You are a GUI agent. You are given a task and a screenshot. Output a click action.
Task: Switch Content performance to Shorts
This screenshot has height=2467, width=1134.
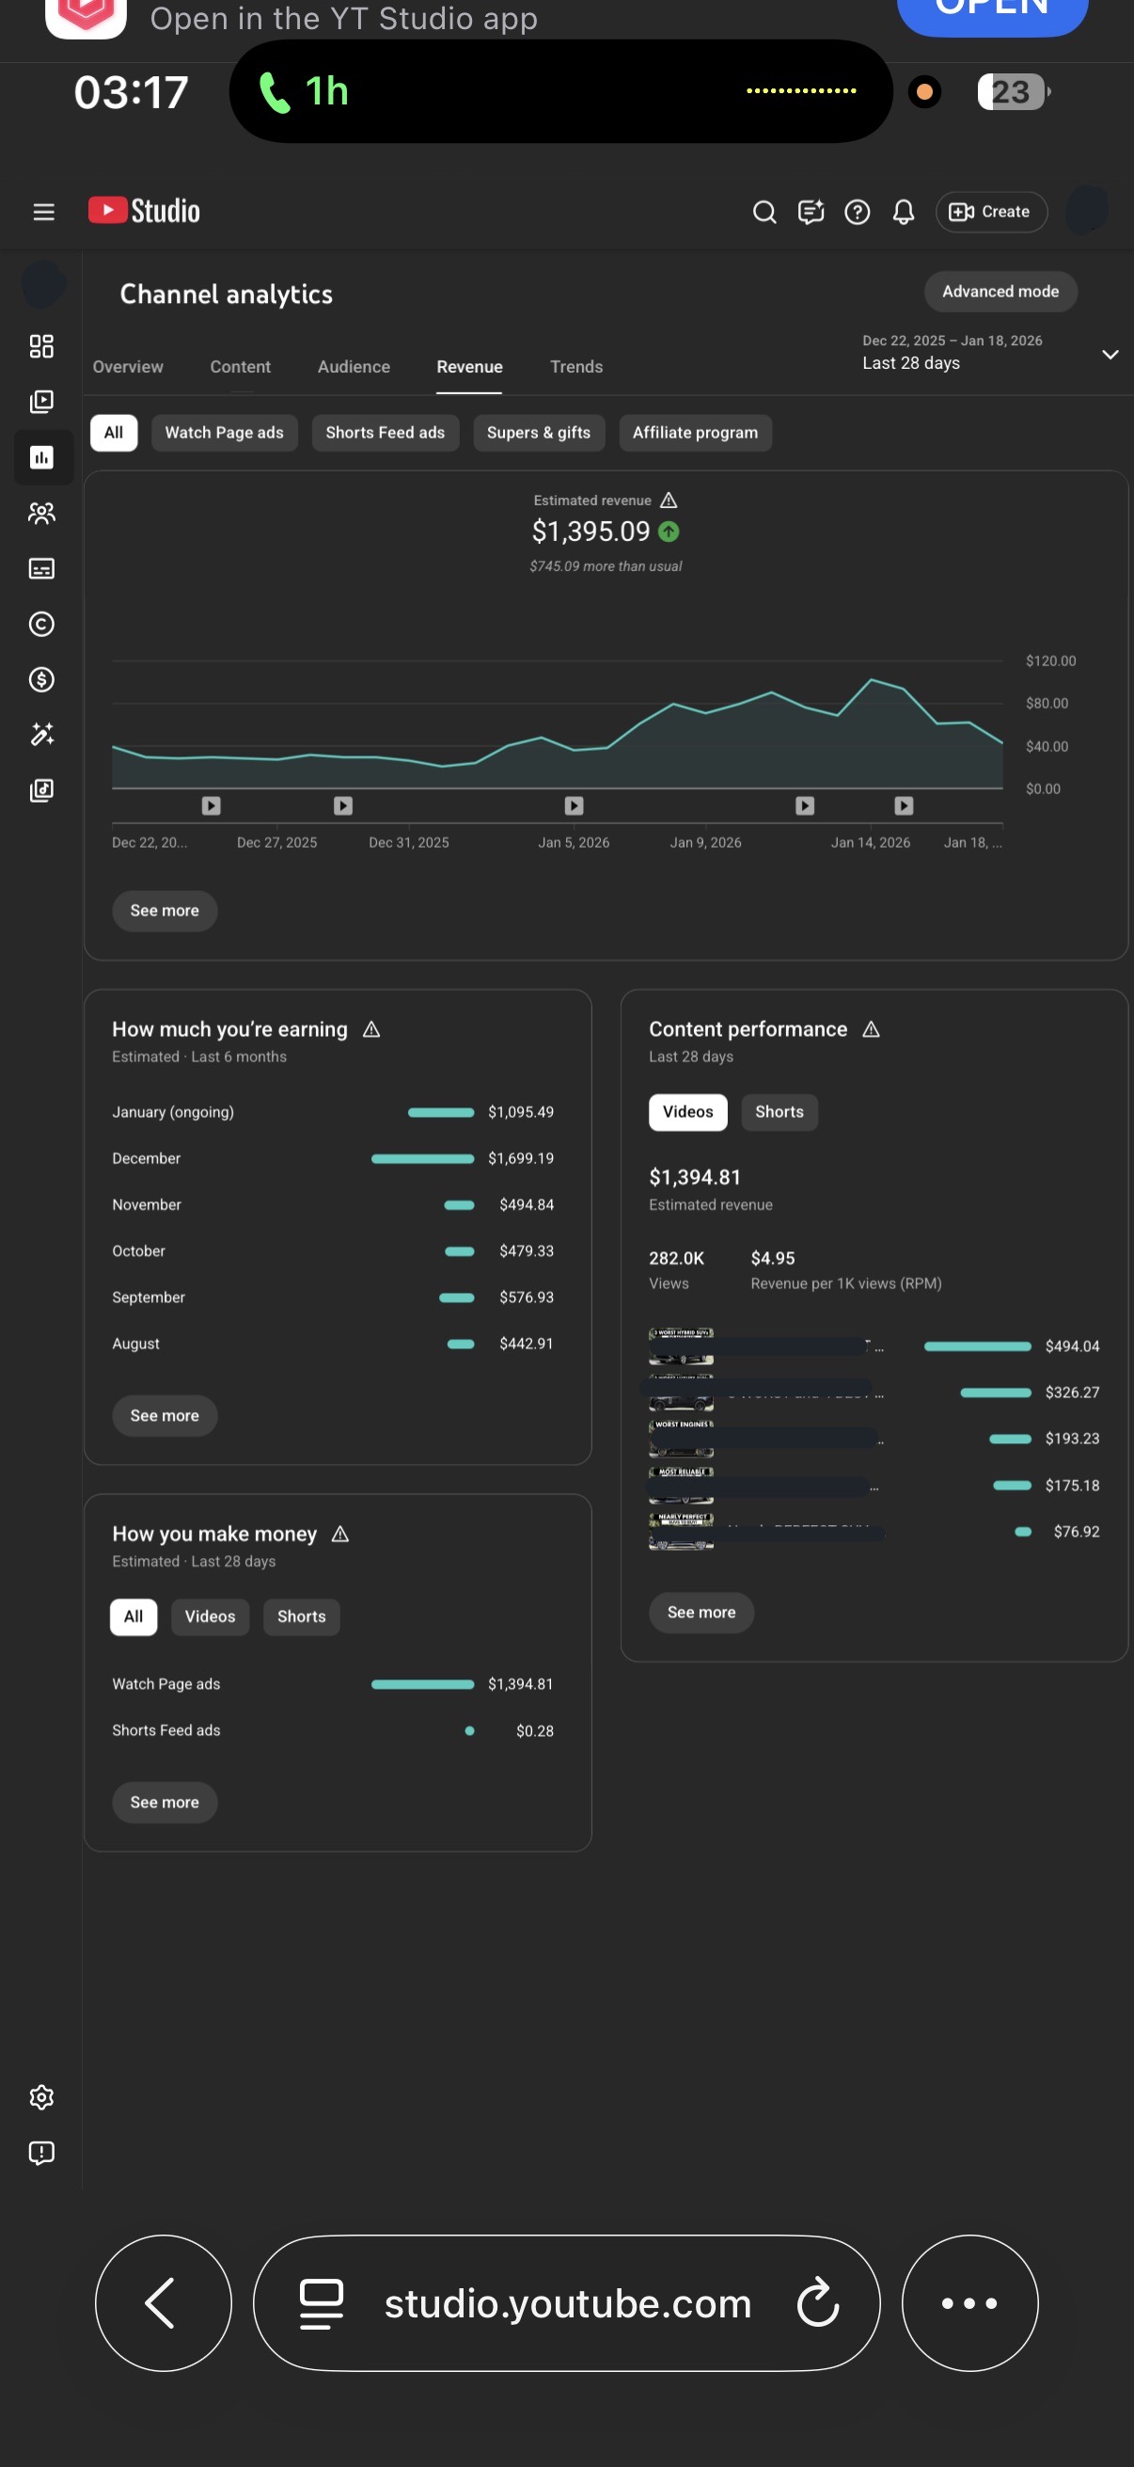point(779,1112)
